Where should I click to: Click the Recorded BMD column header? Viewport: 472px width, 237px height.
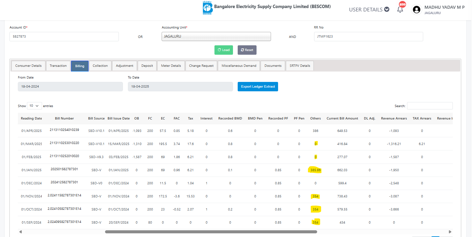tap(230, 118)
